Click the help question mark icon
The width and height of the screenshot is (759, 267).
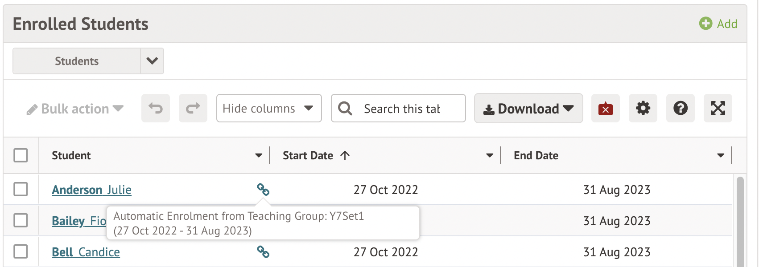click(x=680, y=108)
